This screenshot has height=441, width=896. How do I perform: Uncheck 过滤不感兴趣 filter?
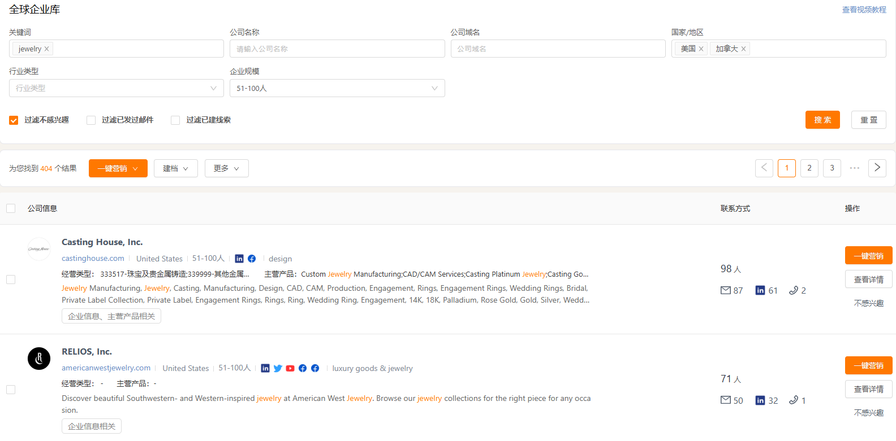coord(14,120)
